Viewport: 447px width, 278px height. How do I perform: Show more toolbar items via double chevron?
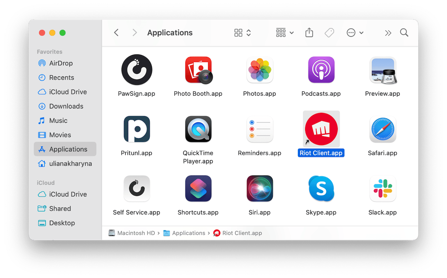coord(388,33)
